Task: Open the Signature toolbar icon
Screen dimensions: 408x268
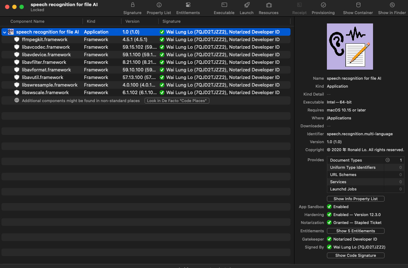Action: click(132, 5)
